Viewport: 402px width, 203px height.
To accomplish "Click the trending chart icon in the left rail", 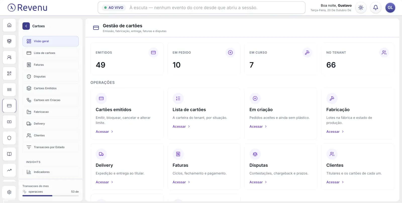I will pos(9,170).
